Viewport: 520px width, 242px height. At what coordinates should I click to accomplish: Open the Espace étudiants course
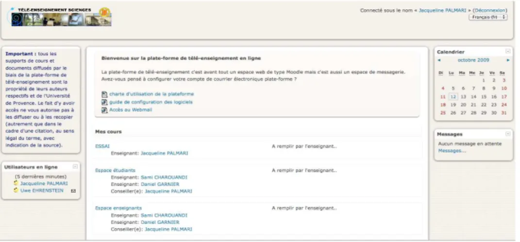(115, 170)
